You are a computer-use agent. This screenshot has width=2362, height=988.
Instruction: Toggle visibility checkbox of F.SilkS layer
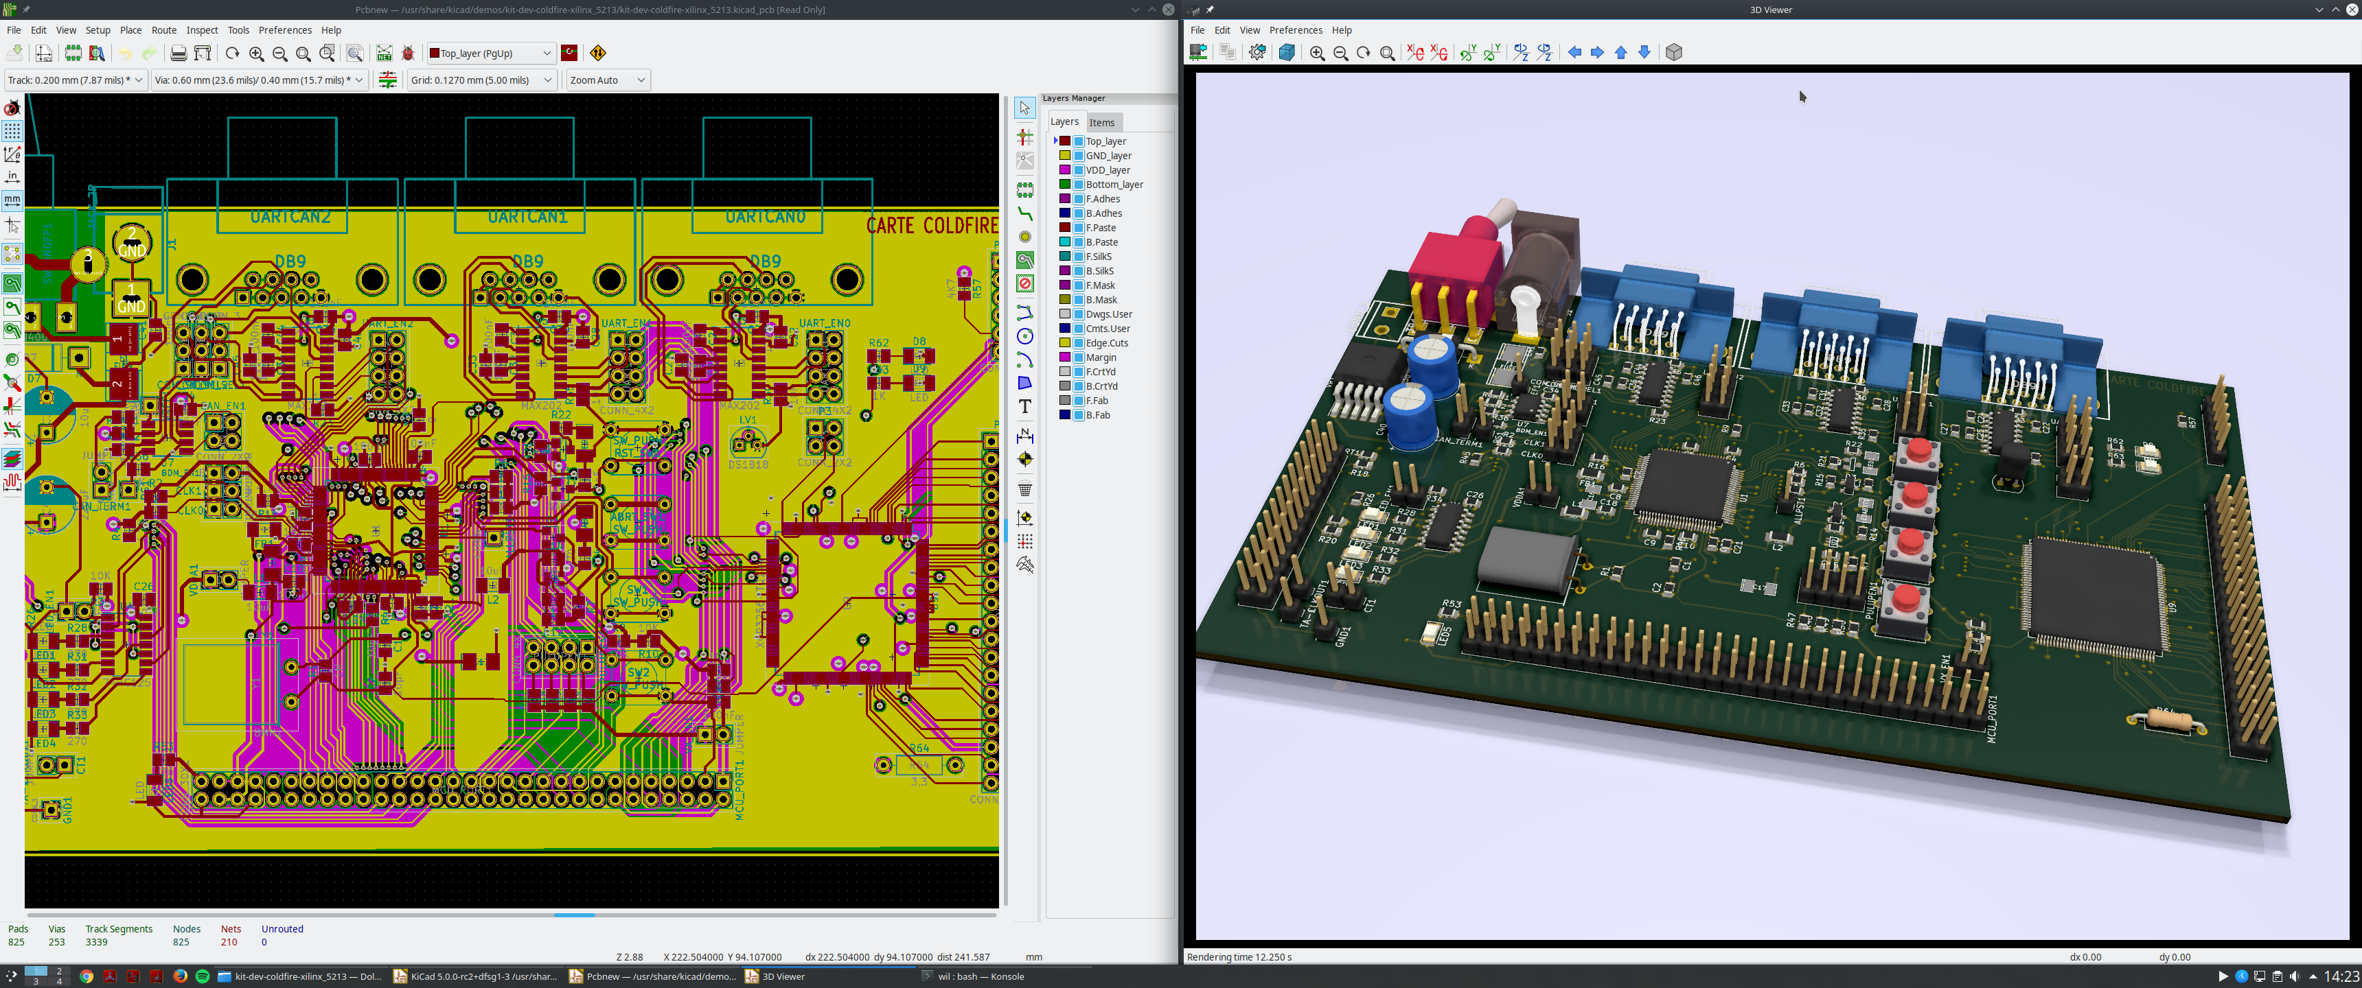point(1078,257)
